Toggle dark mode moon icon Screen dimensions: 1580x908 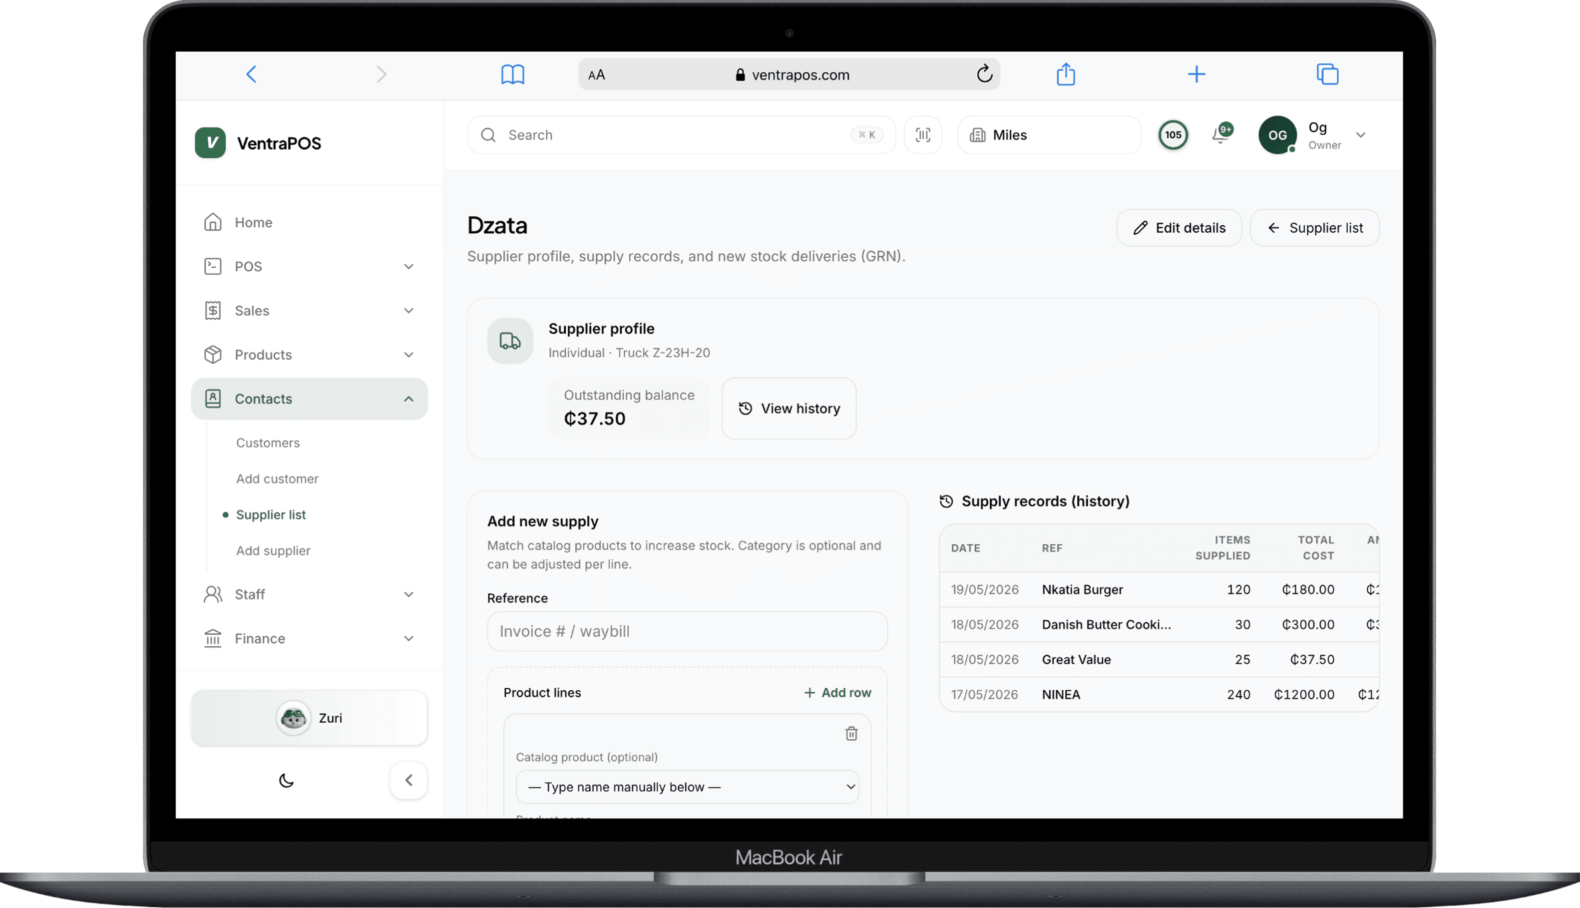click(286, 780)
